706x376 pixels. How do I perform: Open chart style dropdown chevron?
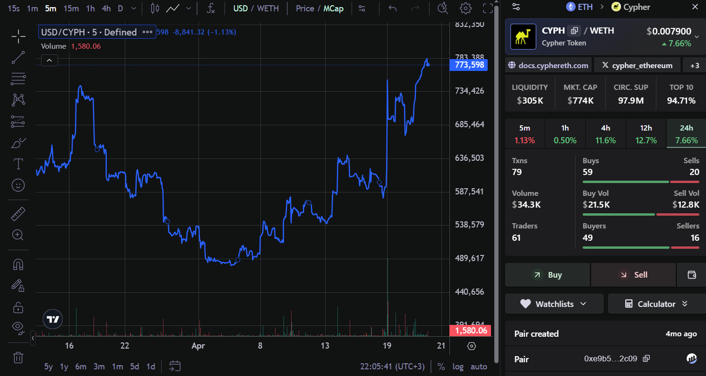coord(189,9)
